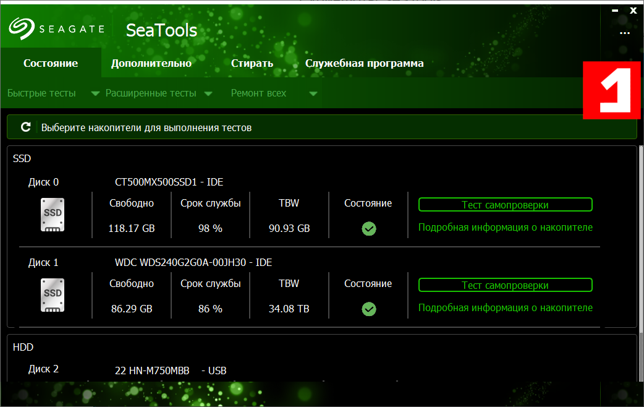Click WDC WDS240G2G0A-00JH30 - IDE model name
Screen dimensions: 644x407
pos(193,263)
